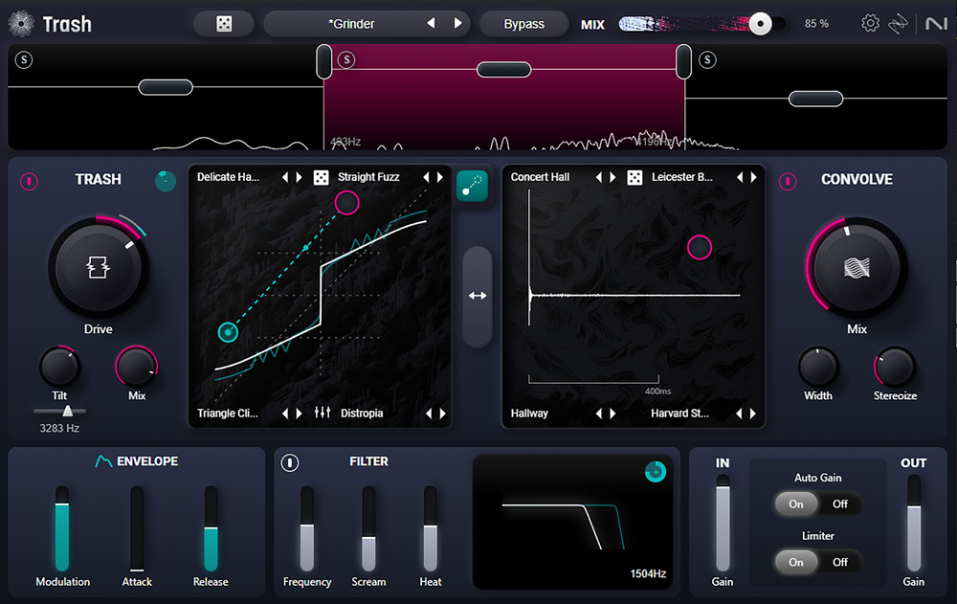Click the Modulation envelope slider
Screen dimensions: 957x604
point(62,529)
